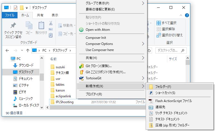Click Select all (すべて選択)

(166, 23)
